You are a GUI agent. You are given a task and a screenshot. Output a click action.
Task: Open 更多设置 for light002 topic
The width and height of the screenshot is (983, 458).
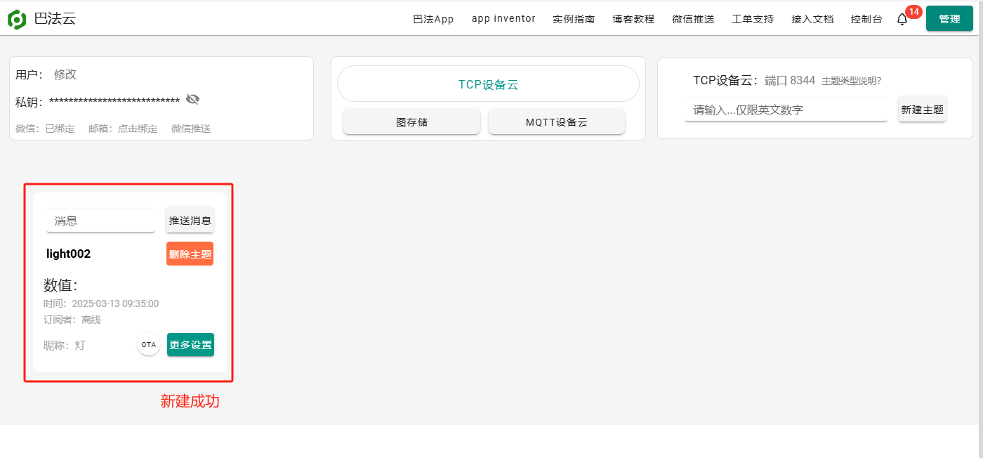tap(190, 345)
